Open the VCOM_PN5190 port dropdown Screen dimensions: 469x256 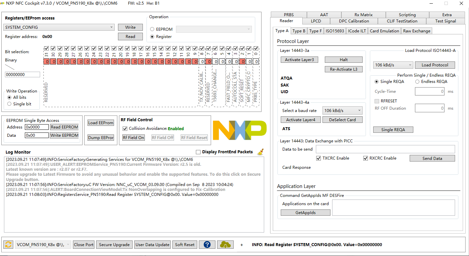tap(43, 245)
